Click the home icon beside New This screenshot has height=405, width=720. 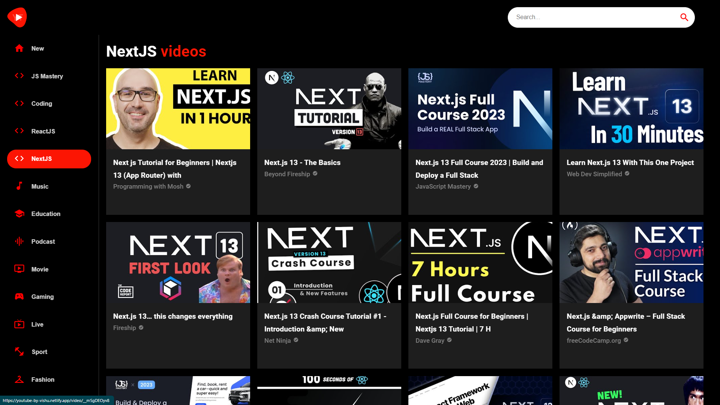pos(19,48)
